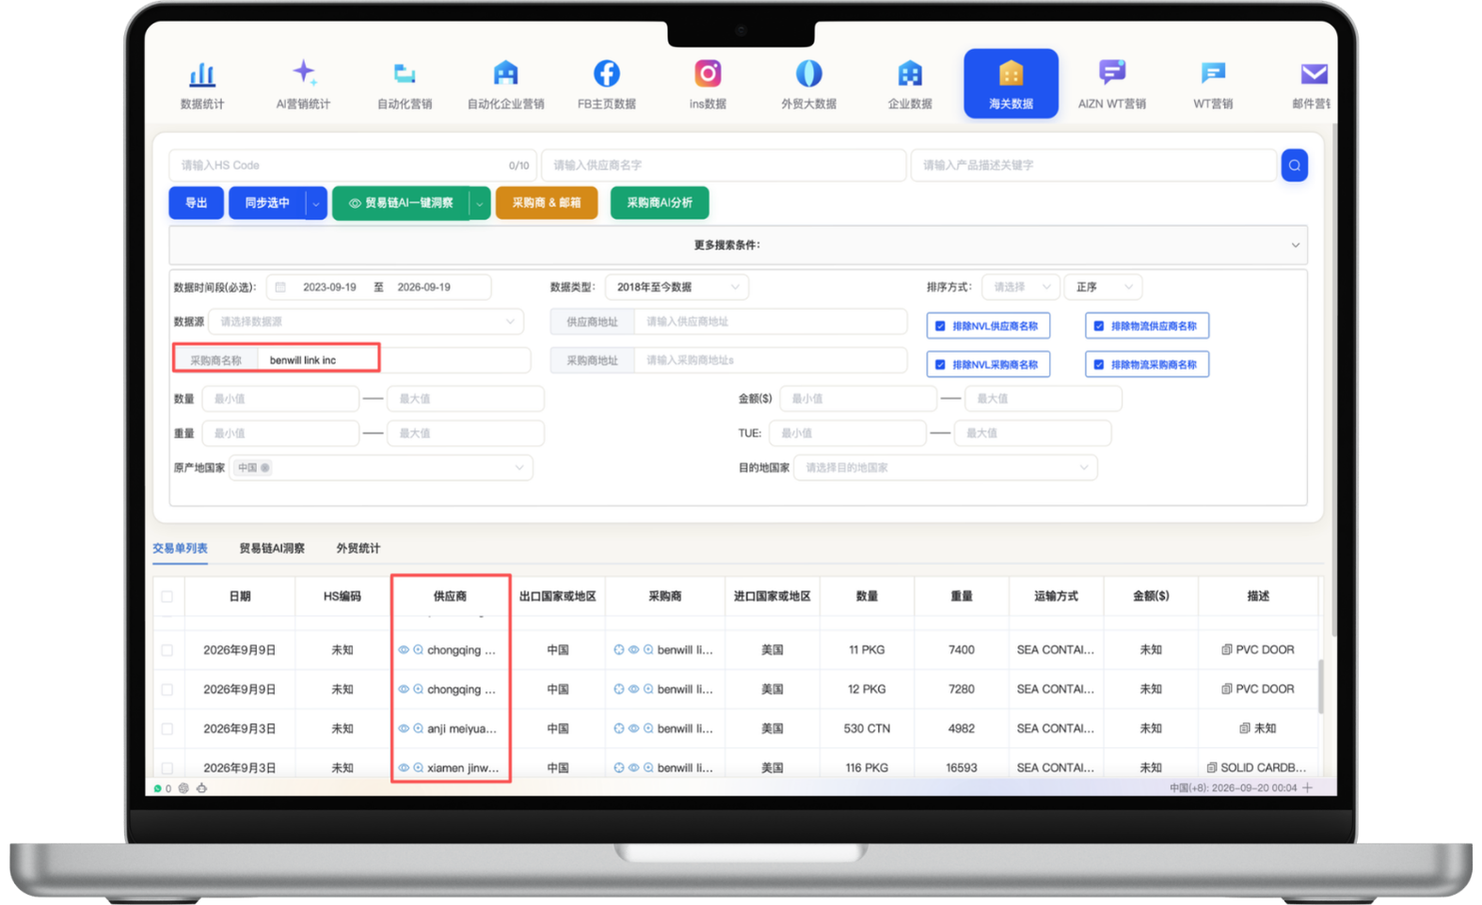Switch to the 外贸统计 tab
The width and height of the screenshot is (1482, 905).
click(x=359, y=548)
